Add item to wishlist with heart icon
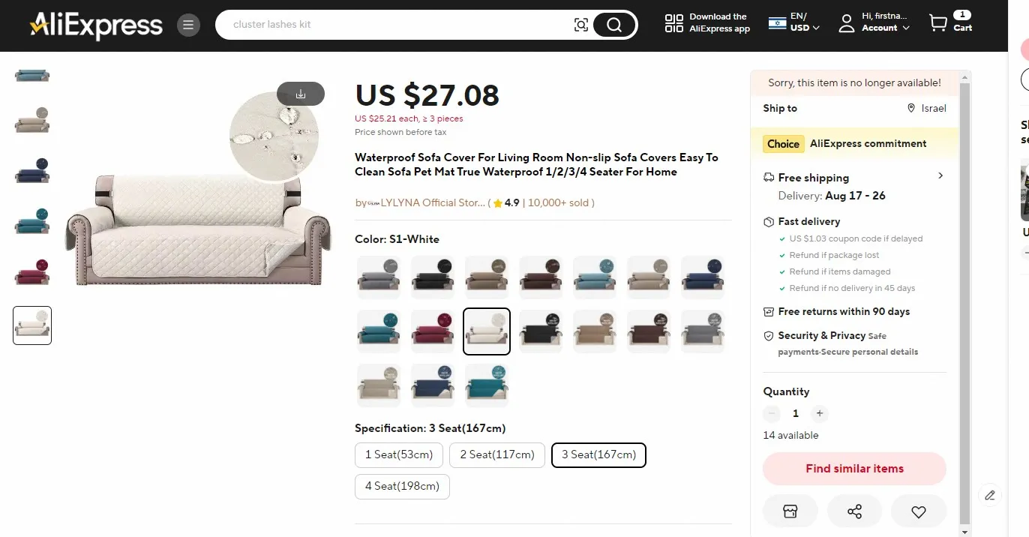Viewport: 1029px width, 537px height. point(919,511)
